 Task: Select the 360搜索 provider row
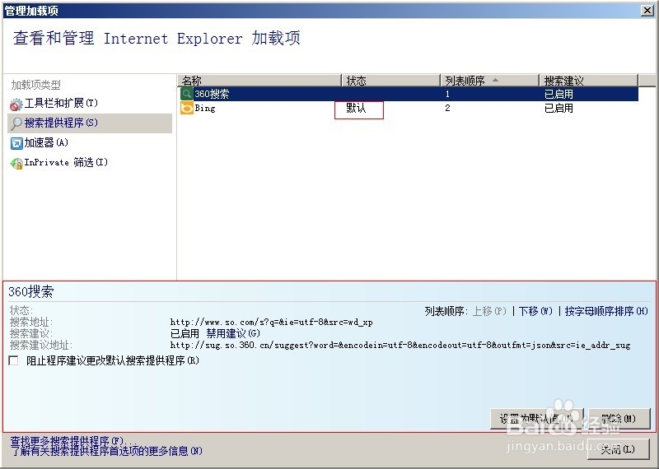[408, 94]
